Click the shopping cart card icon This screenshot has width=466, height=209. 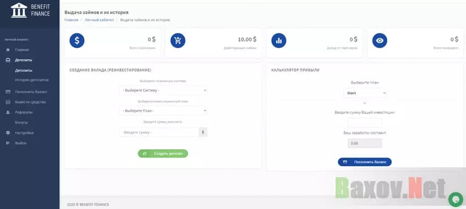(x=178, y=41)
